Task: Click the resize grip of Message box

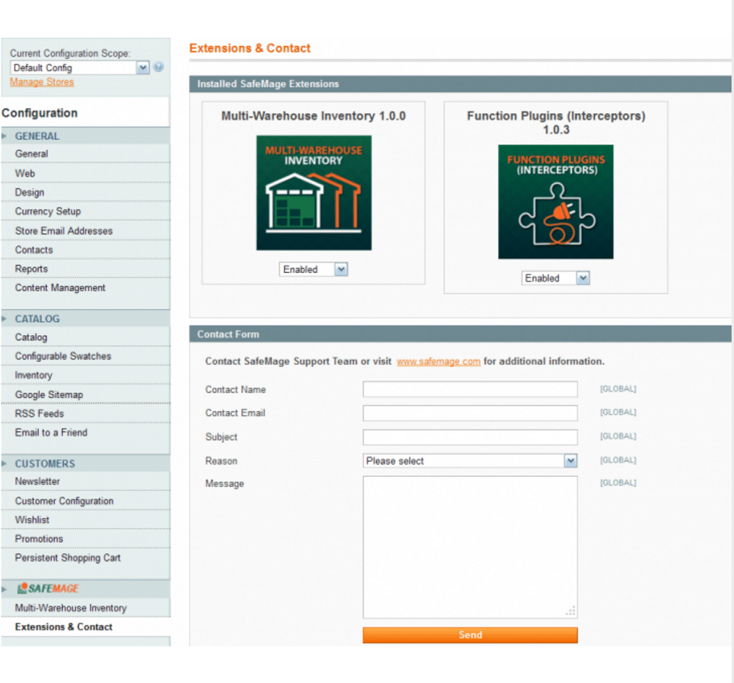Action: pyautogui.click(x=571, y=611)
